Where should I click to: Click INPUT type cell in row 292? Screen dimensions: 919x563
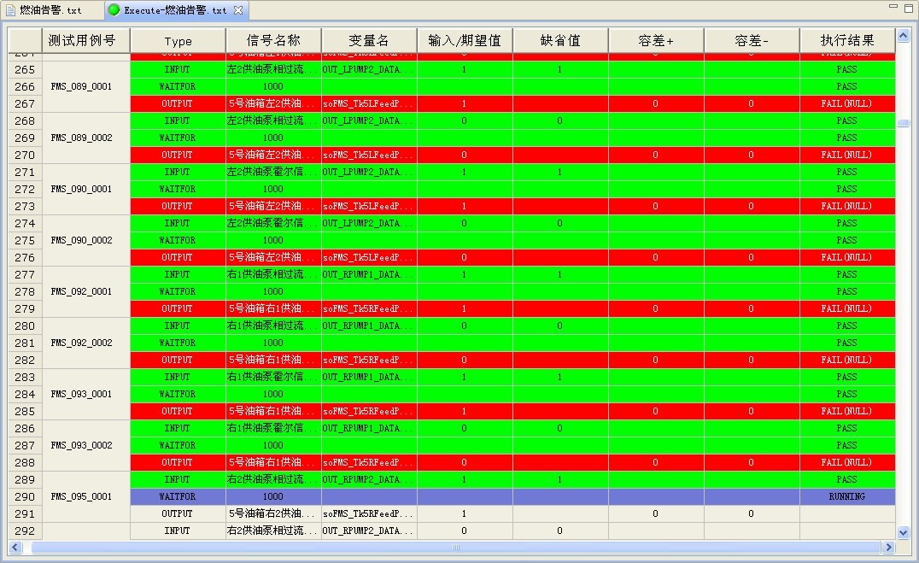coord(178,531)
